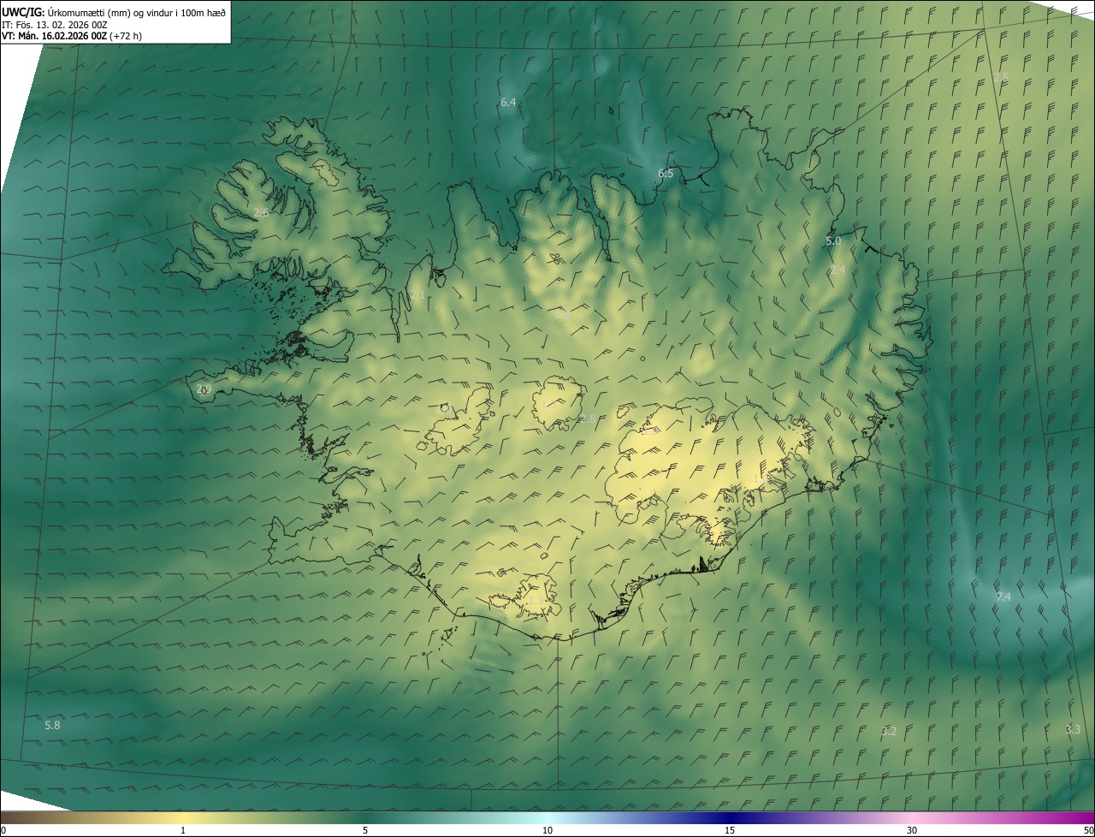This screenshot has height=837, width=1095.
Task: Click the 3.3 value label
Action: coord(1073,729)
